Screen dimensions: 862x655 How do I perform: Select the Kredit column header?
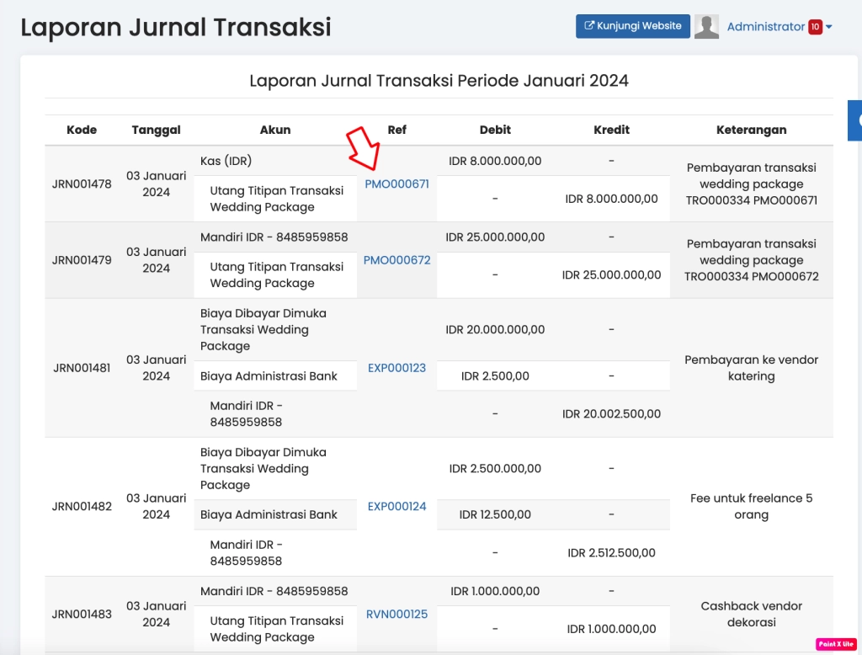pyautogui.click(x=611, y=130)
